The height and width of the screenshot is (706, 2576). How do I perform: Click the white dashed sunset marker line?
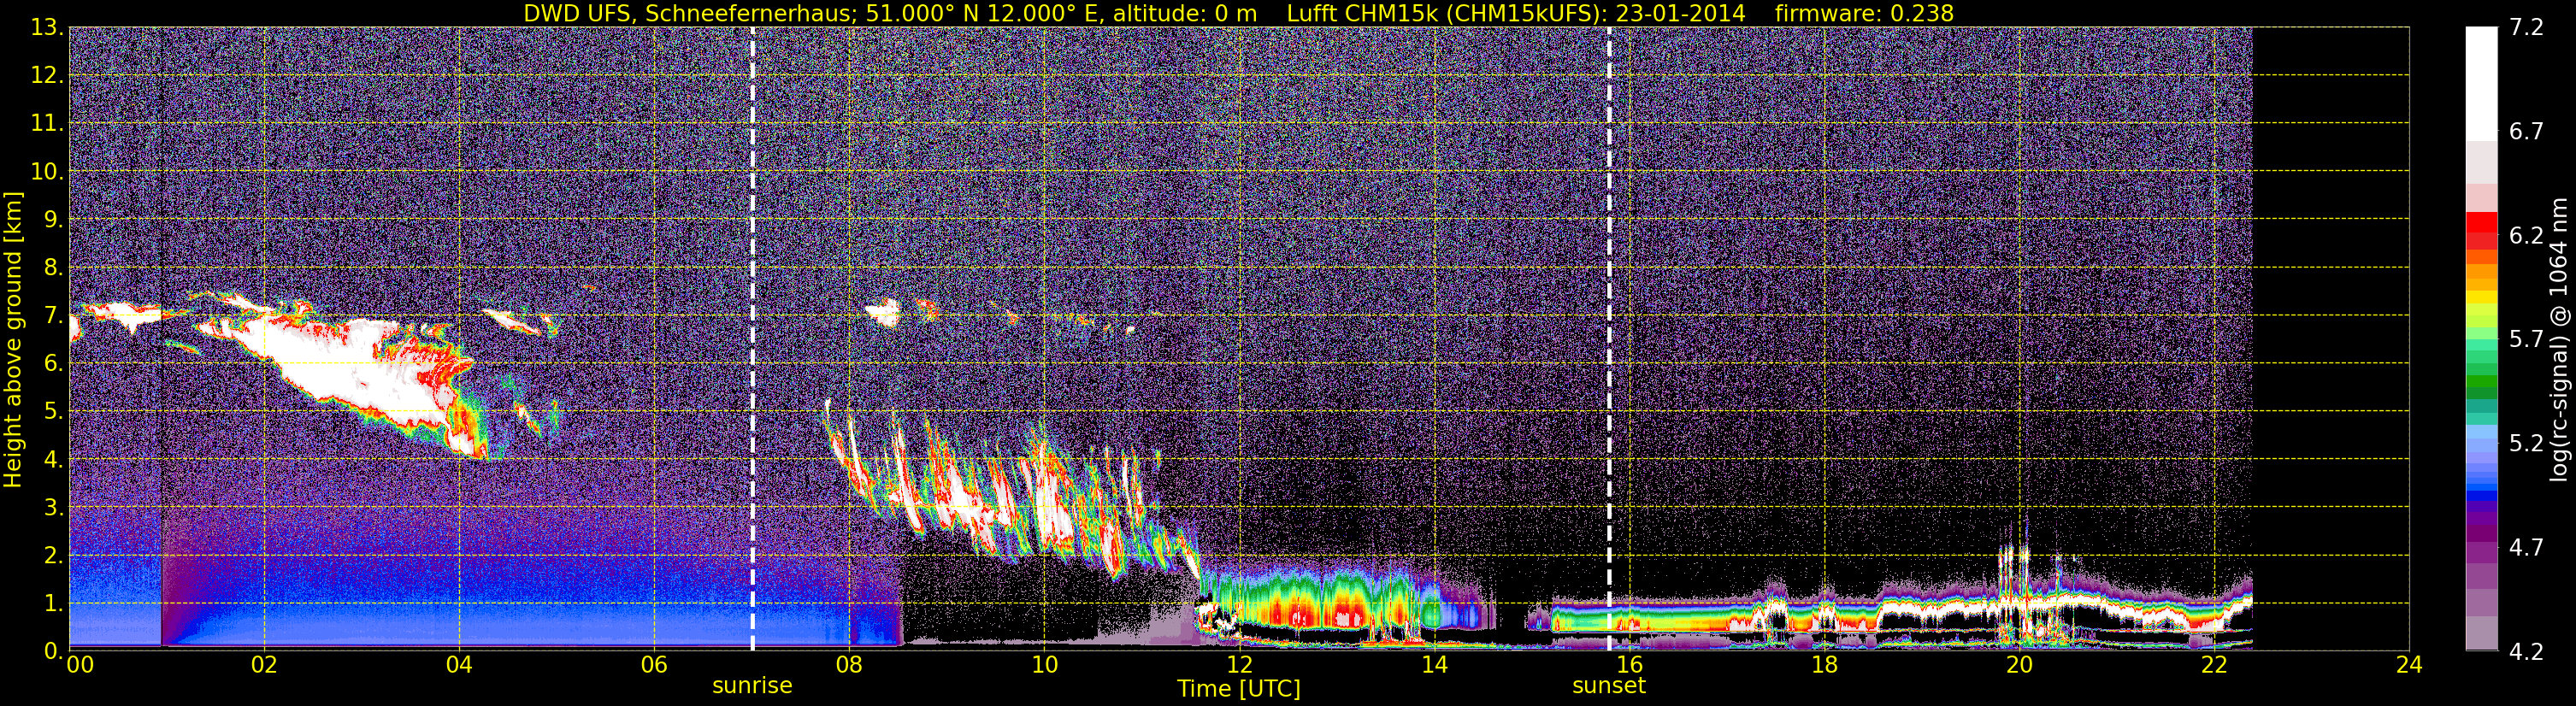coord(1609,339)
